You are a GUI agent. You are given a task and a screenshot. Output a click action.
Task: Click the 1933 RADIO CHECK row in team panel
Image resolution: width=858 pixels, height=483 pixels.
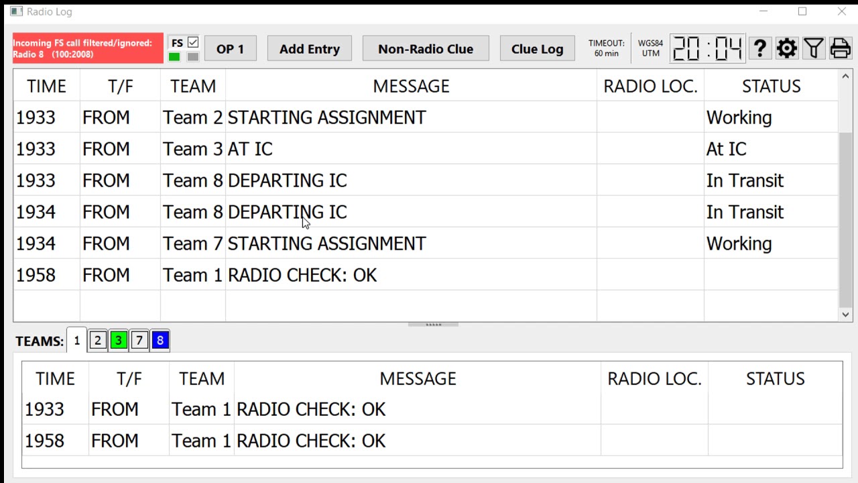tap(432, 409)
